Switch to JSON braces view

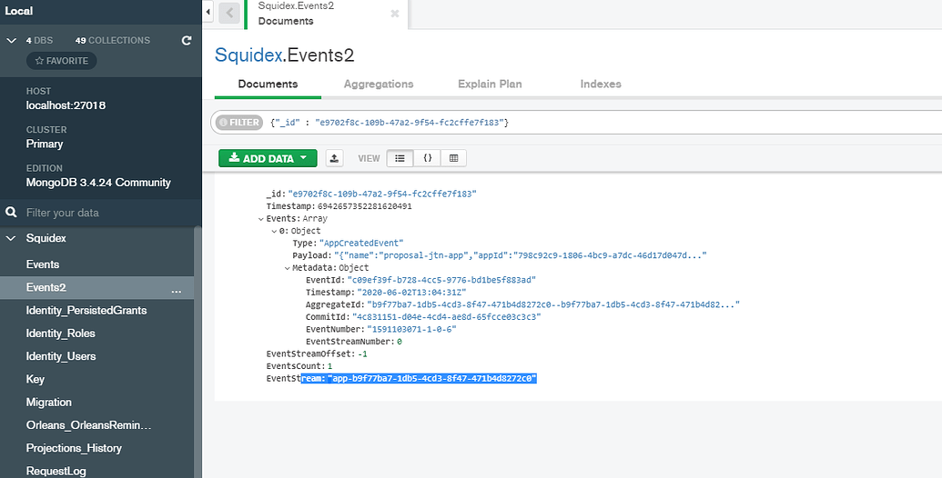427,158
